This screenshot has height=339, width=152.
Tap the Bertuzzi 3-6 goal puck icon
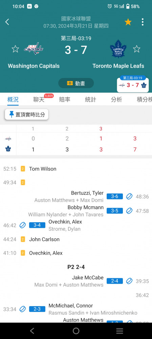point(129,197)
